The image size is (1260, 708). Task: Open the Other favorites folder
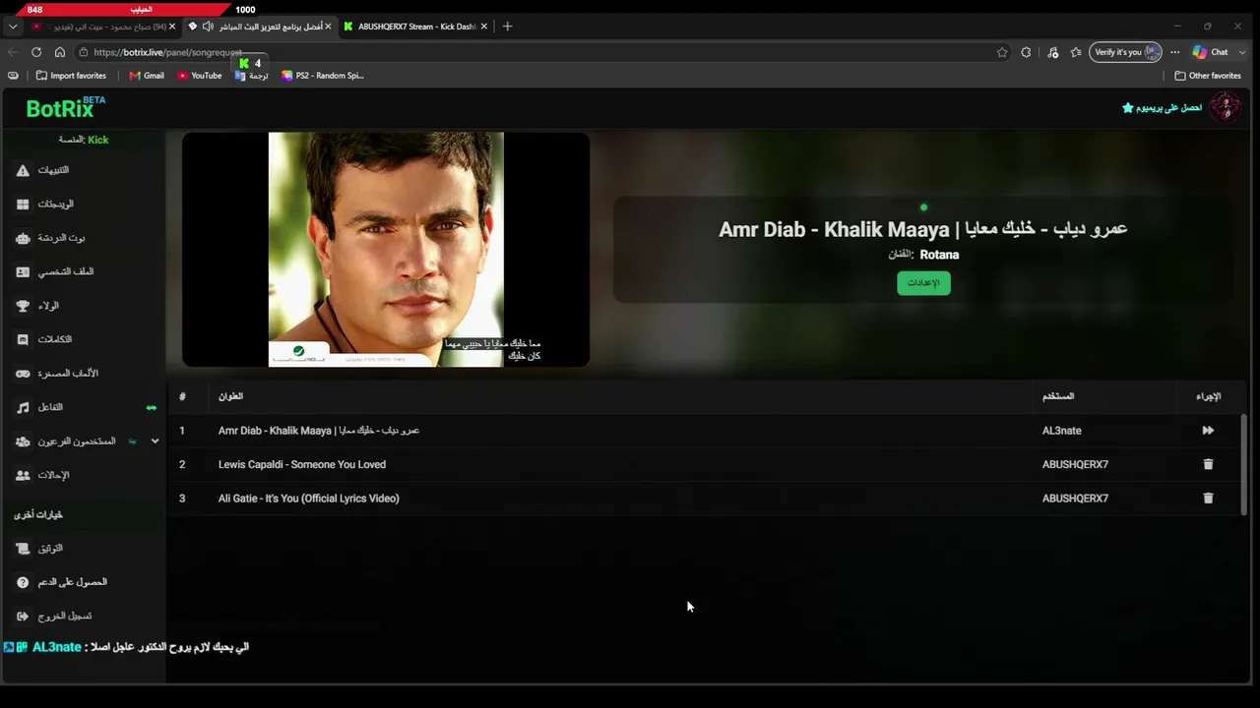click(x=1208, y=76)
